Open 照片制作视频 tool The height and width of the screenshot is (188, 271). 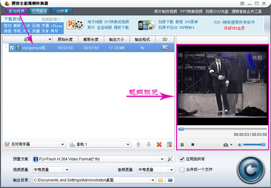166,11
